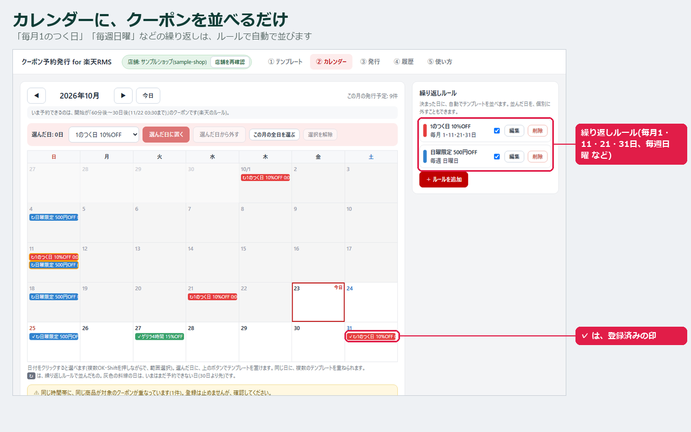Screen dimensions: 691x432
Task: Select all days with この月の全日を選ぶ
Action: click(274, 134)
